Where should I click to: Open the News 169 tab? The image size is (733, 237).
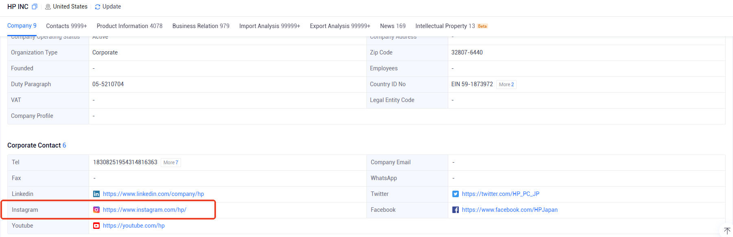click(x=393, y=26)
